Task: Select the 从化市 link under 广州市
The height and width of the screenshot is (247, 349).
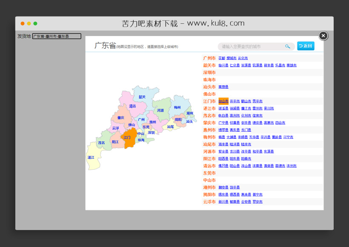Action: point(243,58)
